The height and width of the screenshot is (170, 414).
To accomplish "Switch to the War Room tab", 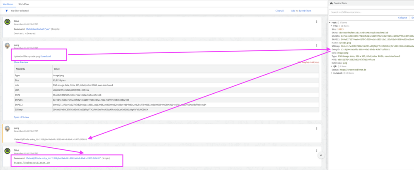I will [x=8, y=5].
